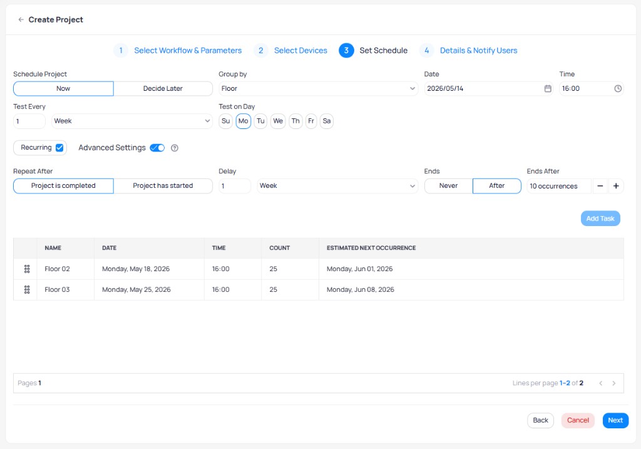This screenshot has width=641, height=449.
Task: Click the back arrow beside Create Project
Action: tap(21, 19)
